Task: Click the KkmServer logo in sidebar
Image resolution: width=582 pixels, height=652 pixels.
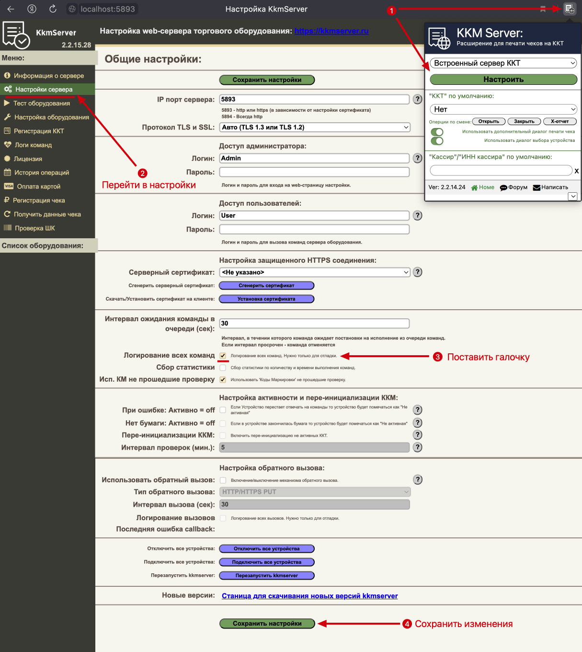Action: coord(16,35)
